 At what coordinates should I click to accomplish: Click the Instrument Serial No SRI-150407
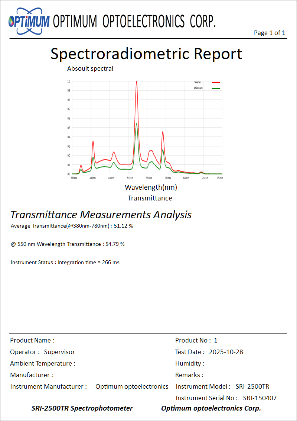260,398
